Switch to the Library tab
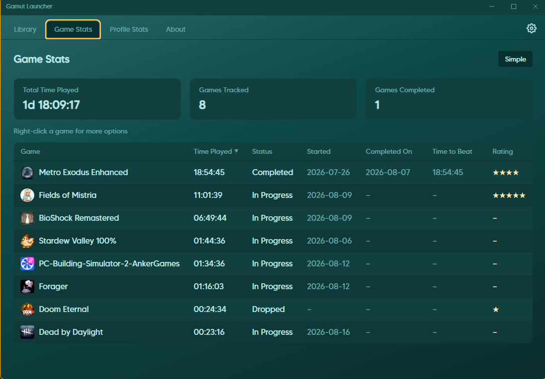This screenshot has height=379, width=545. pos(25,29)
